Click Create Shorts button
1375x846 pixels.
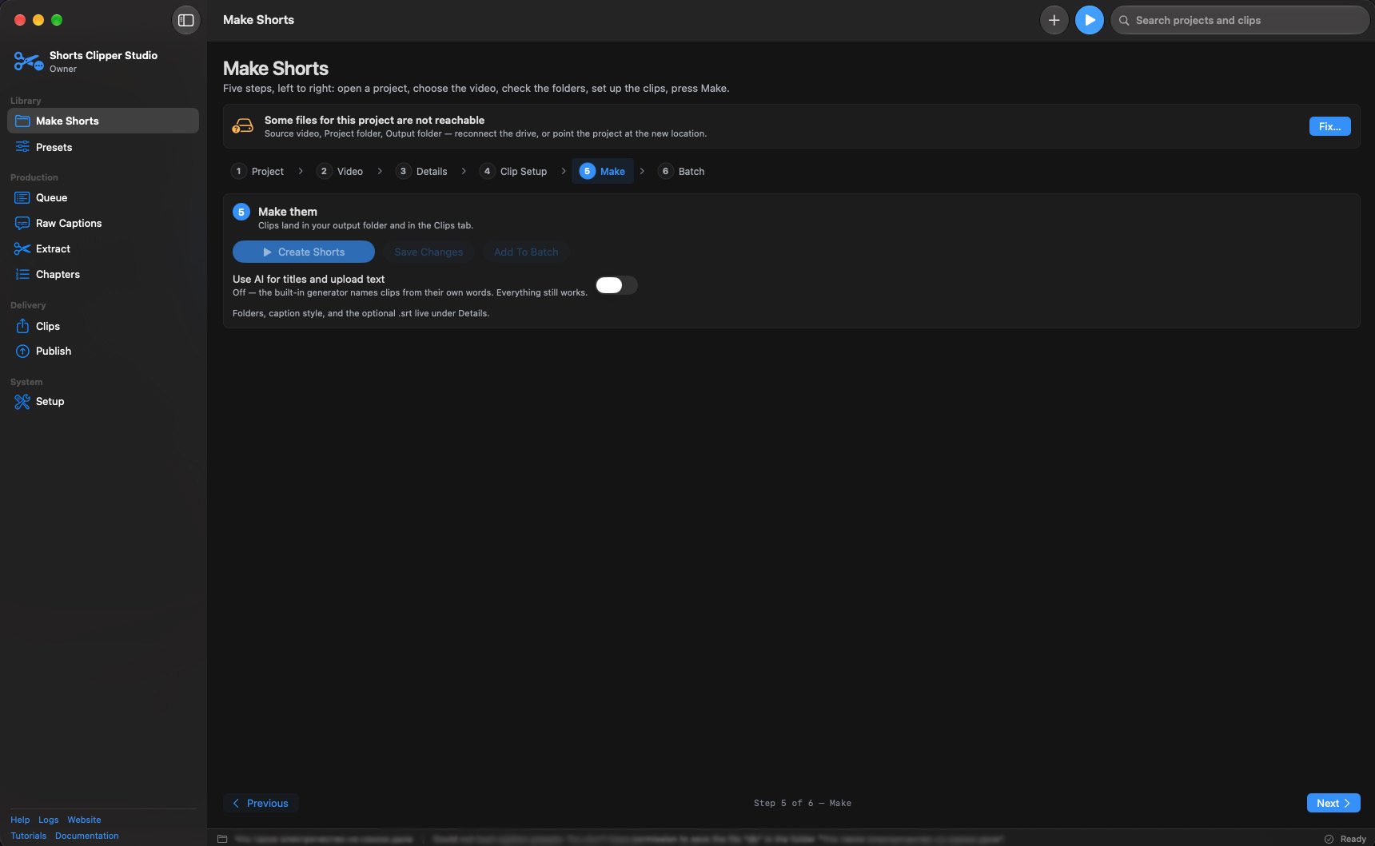tap(304, 252)
